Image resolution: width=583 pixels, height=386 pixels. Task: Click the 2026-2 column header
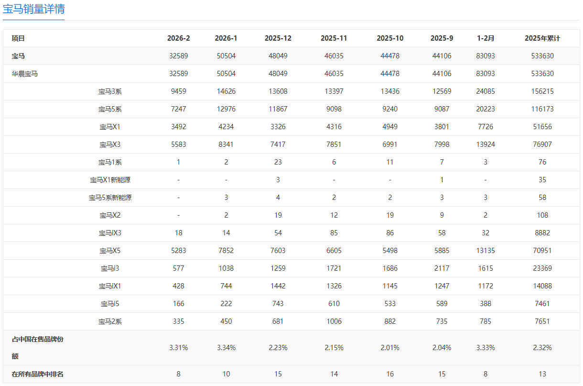178,38
